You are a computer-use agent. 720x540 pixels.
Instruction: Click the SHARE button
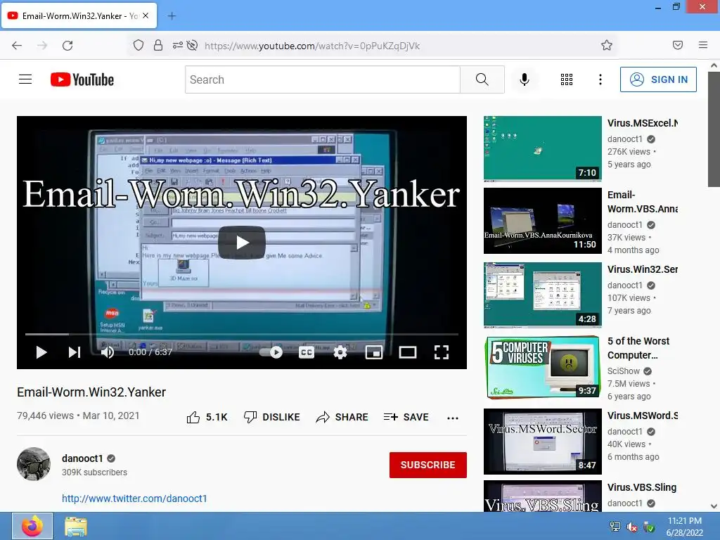pyautogui.click(x=342, y=417)
